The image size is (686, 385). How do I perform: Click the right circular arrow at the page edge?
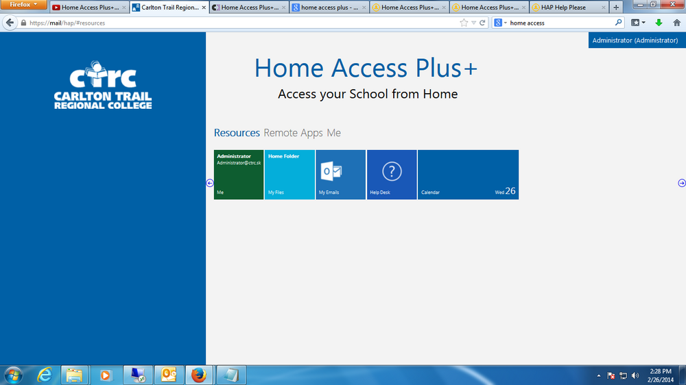(x=682, y=183)
